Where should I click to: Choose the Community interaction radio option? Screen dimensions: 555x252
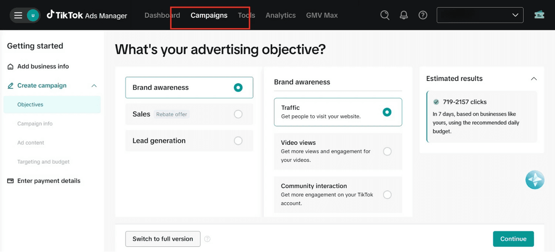coord(387,195)
